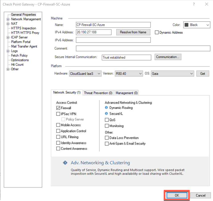Toggle the Dynamic Address checkbox
The image size is (213, 201).
point(157,32)
